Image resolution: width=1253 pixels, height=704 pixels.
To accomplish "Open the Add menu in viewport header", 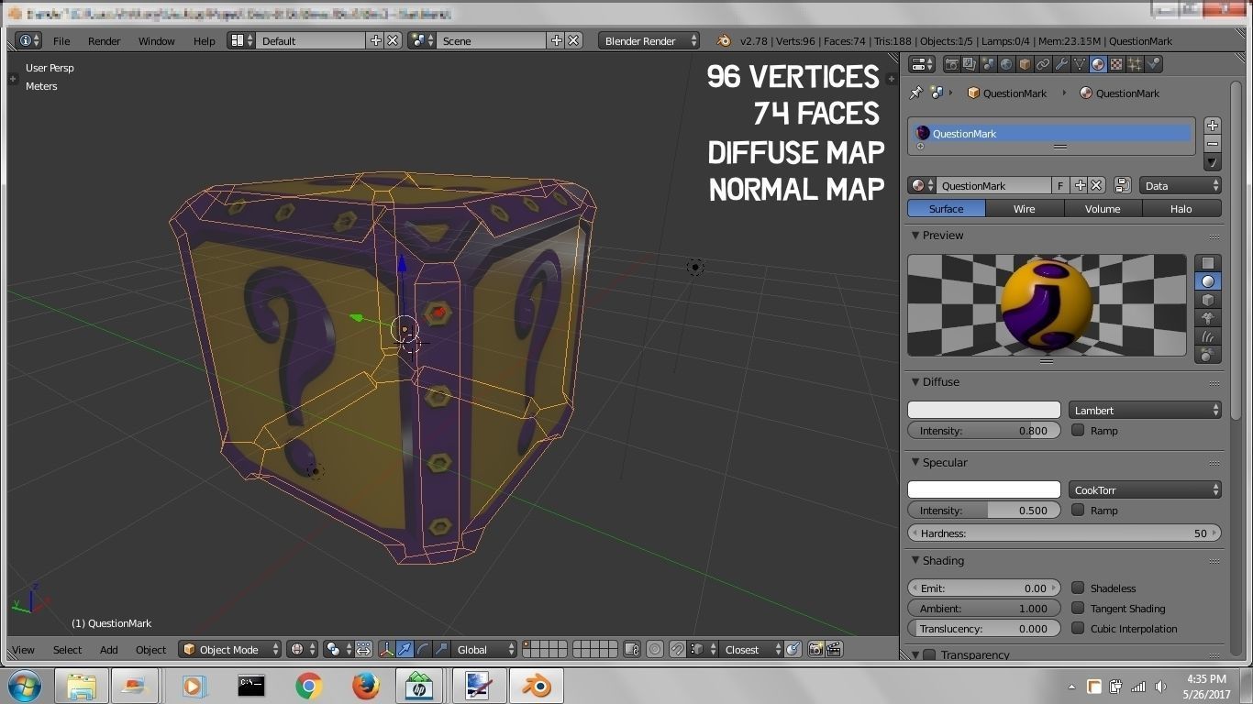I will [x=108, y=649].
